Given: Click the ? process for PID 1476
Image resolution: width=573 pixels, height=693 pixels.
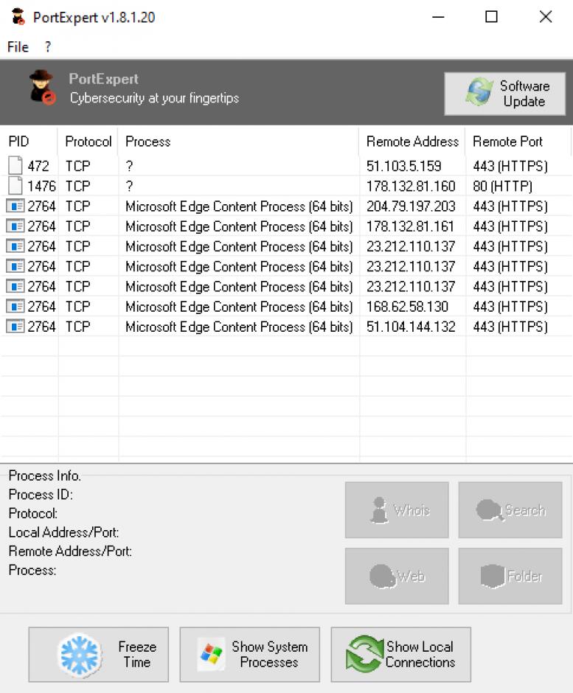Looking at the screenshot, I should (x=129, y=186).
